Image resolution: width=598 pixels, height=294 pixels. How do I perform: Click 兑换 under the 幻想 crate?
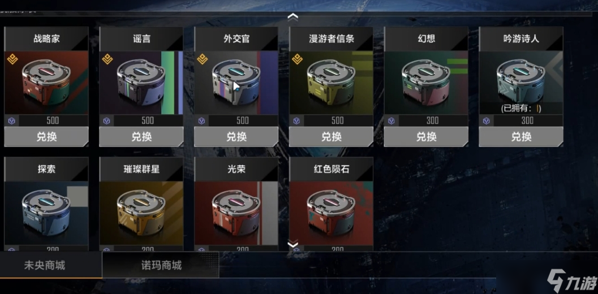pos(426,137)
